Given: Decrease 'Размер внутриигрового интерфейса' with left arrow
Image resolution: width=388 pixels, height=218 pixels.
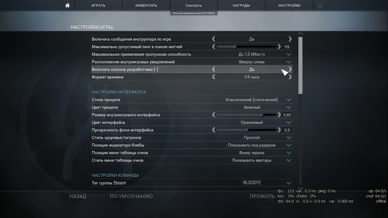Looking at the screenshot, I should click(x=214, y=115).
